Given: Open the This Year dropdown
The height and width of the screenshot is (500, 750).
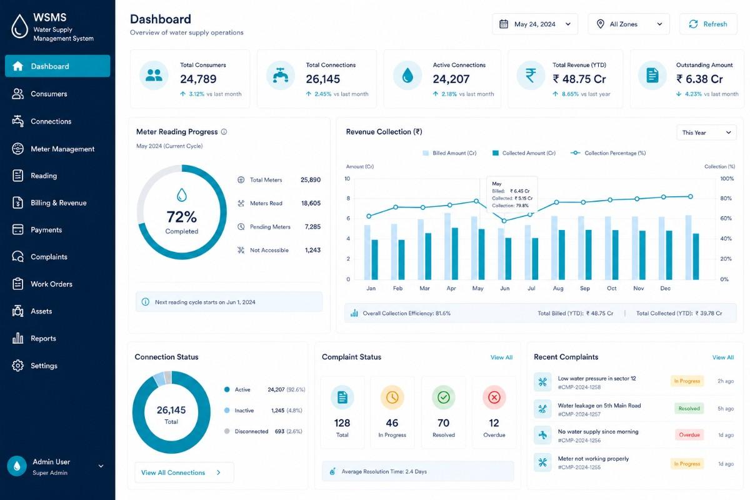Looking at the screenshot, I should [x=706, y=132].
